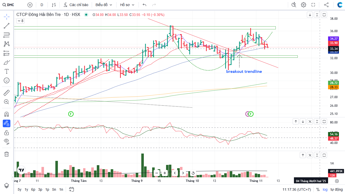Select the Text tool in sidebar

click(x=7, y=71)
